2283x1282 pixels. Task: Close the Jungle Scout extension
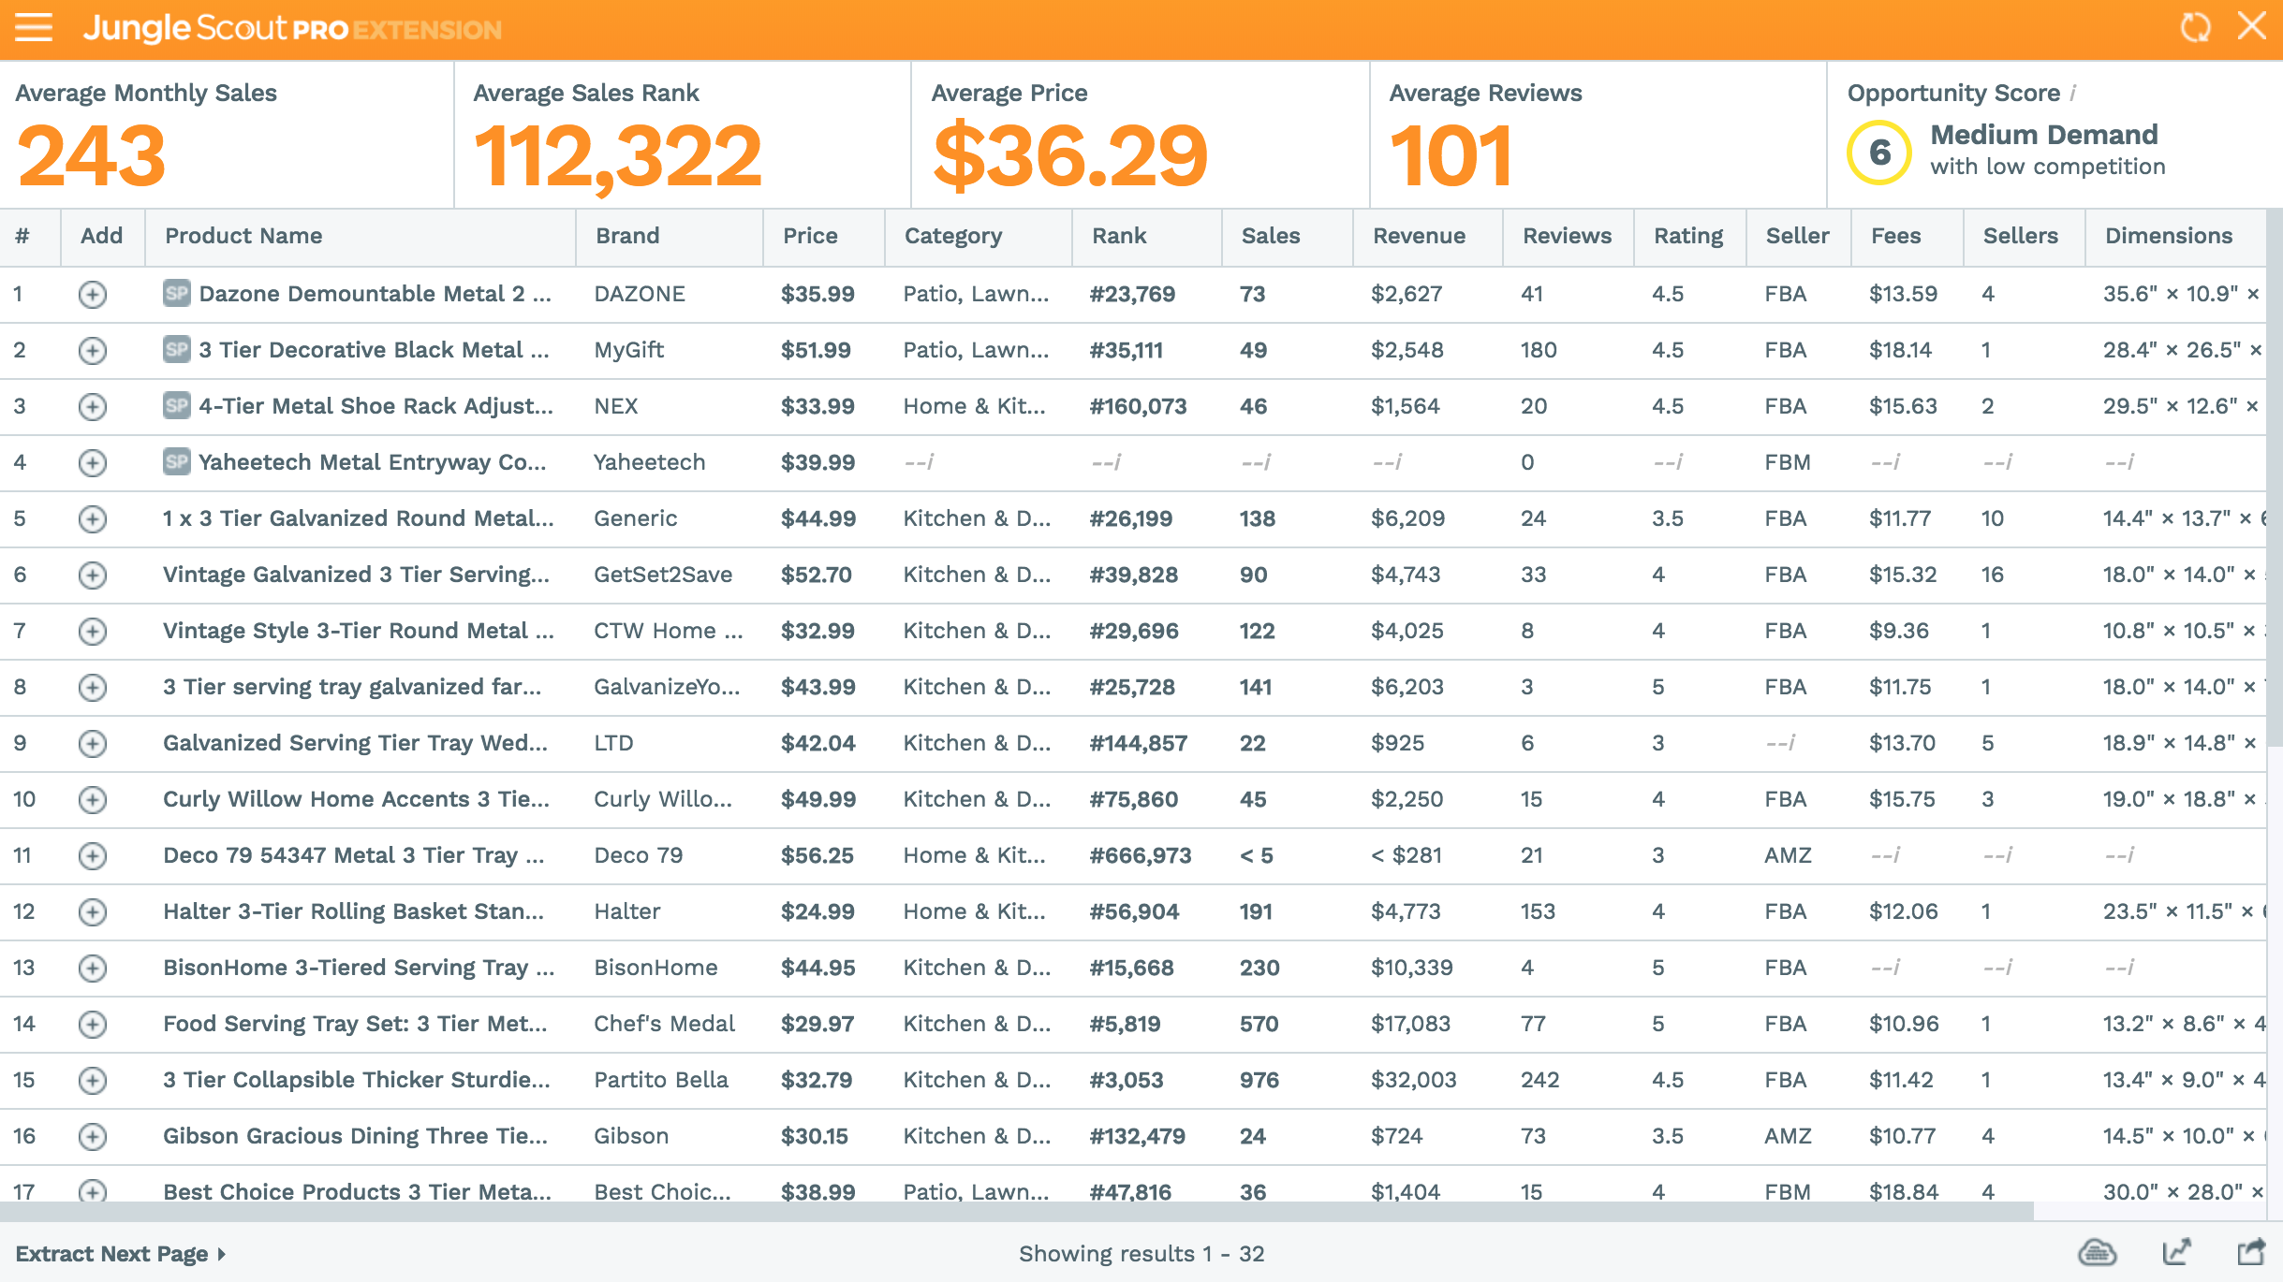2252,26
